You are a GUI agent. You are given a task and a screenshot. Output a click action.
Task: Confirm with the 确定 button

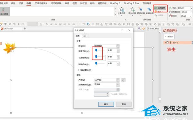(106, 104)
